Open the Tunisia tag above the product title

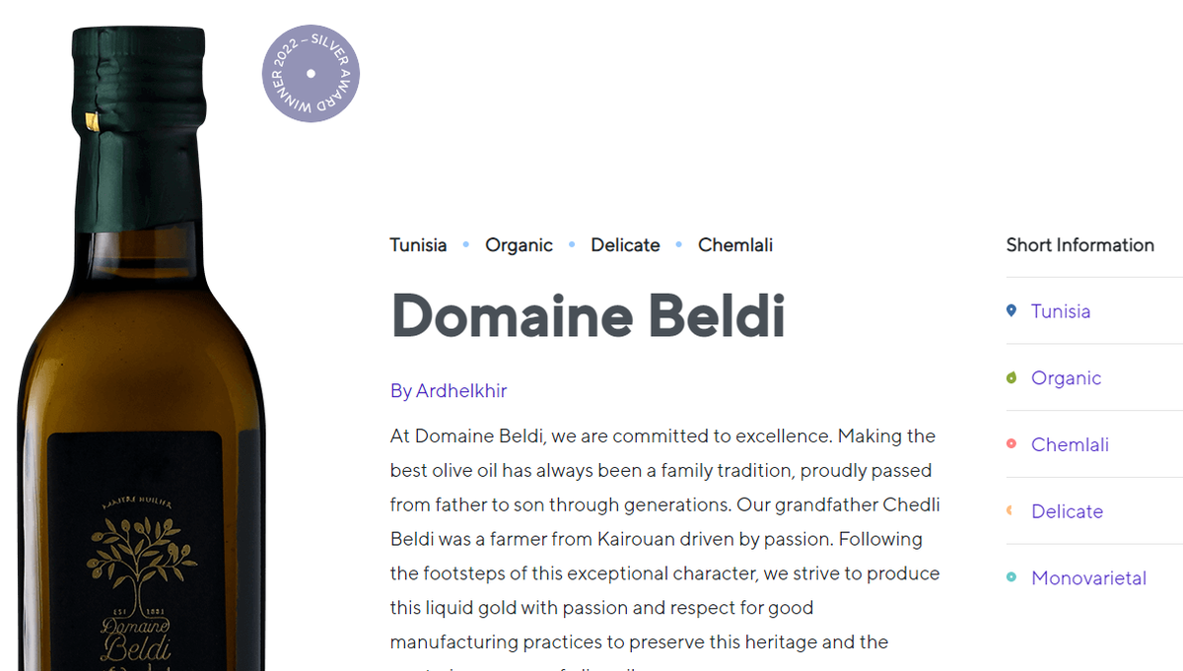point(418,244)
